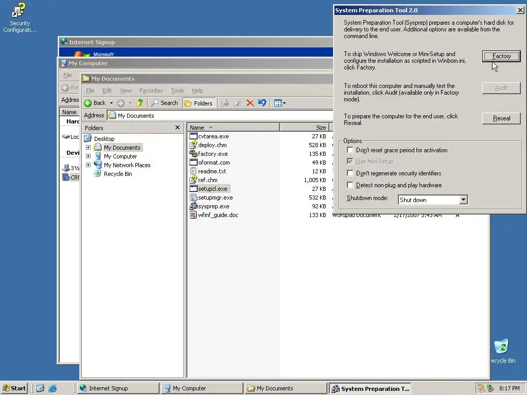Viewport: 527px width, 395px height.
Task: Click the green Back arrow icon in My Documents
Action: click(87, 103)
